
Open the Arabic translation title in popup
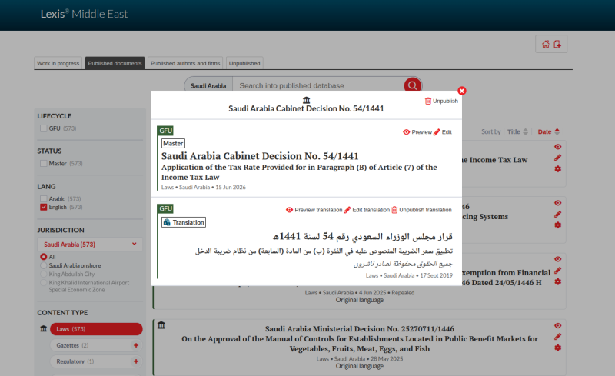pos(362,236)
